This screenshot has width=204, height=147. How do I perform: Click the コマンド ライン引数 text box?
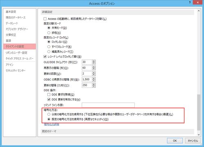coord(108,105)
